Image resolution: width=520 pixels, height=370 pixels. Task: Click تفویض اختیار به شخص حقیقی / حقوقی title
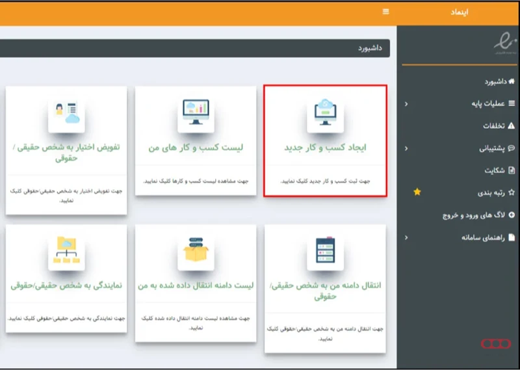pyautogui.click(x=66, y=152)
